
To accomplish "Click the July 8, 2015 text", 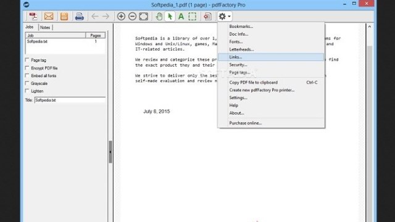I will (157, 112).
